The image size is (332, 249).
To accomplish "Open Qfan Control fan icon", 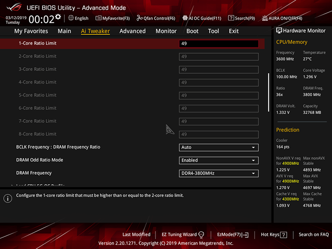I will click(x=140, y=18).
